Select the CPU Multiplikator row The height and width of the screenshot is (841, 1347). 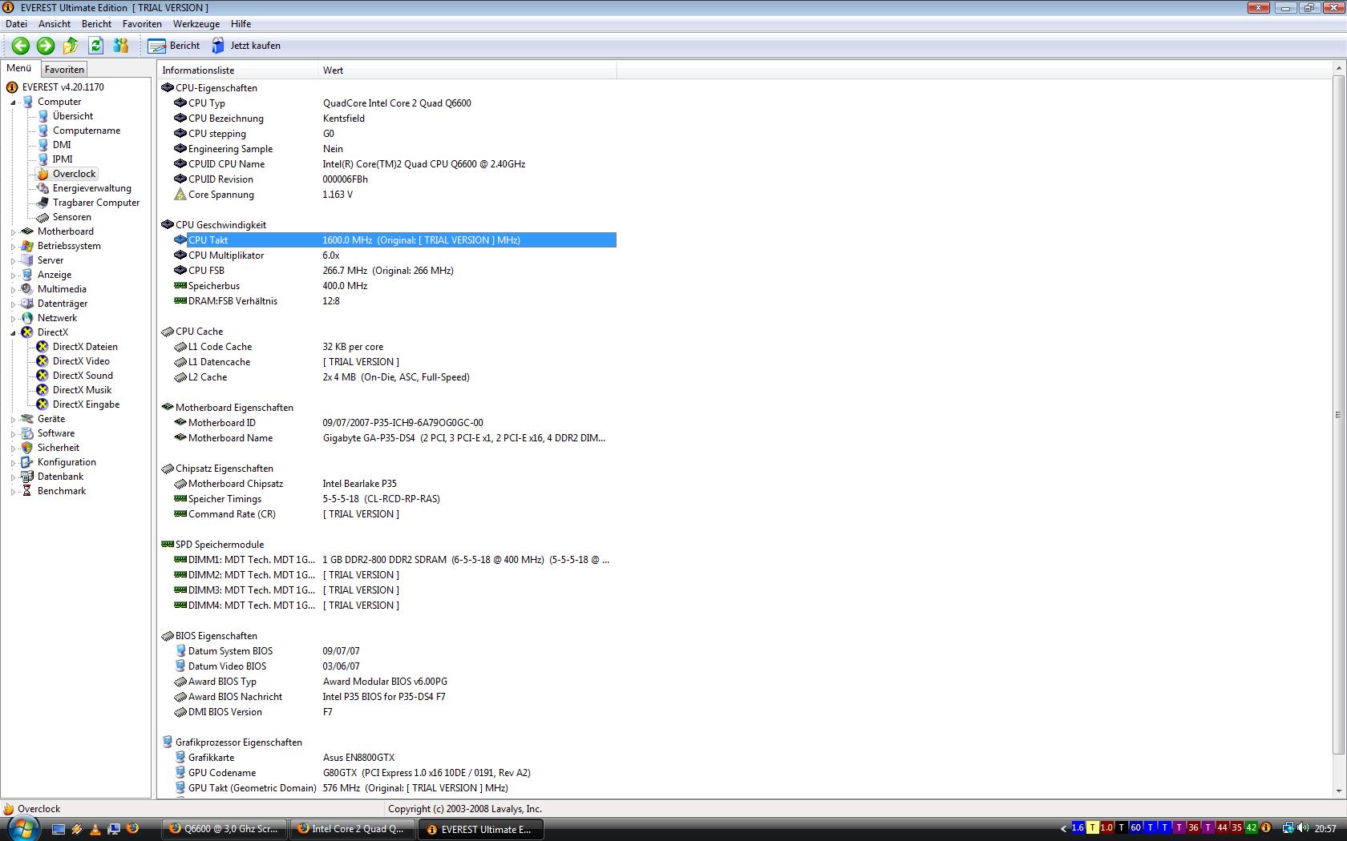pos(394,256)
